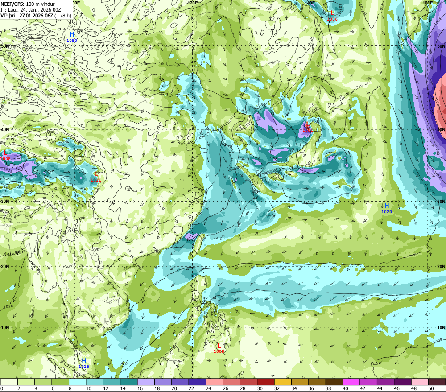Viewport: 446px width, 392px height.
Task: Select the L 1011 low-pressure marker
Action: (x=96, y=176)
